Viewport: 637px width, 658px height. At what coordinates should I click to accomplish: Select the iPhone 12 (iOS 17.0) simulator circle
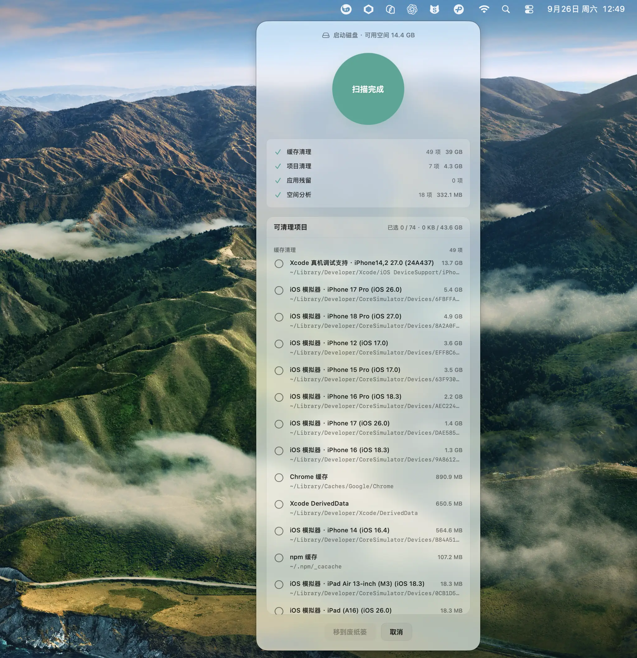(x=279, y=344)
